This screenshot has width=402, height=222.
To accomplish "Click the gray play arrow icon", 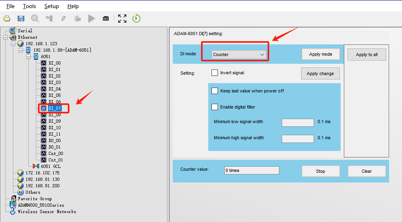I will click(x=92, y=19).
